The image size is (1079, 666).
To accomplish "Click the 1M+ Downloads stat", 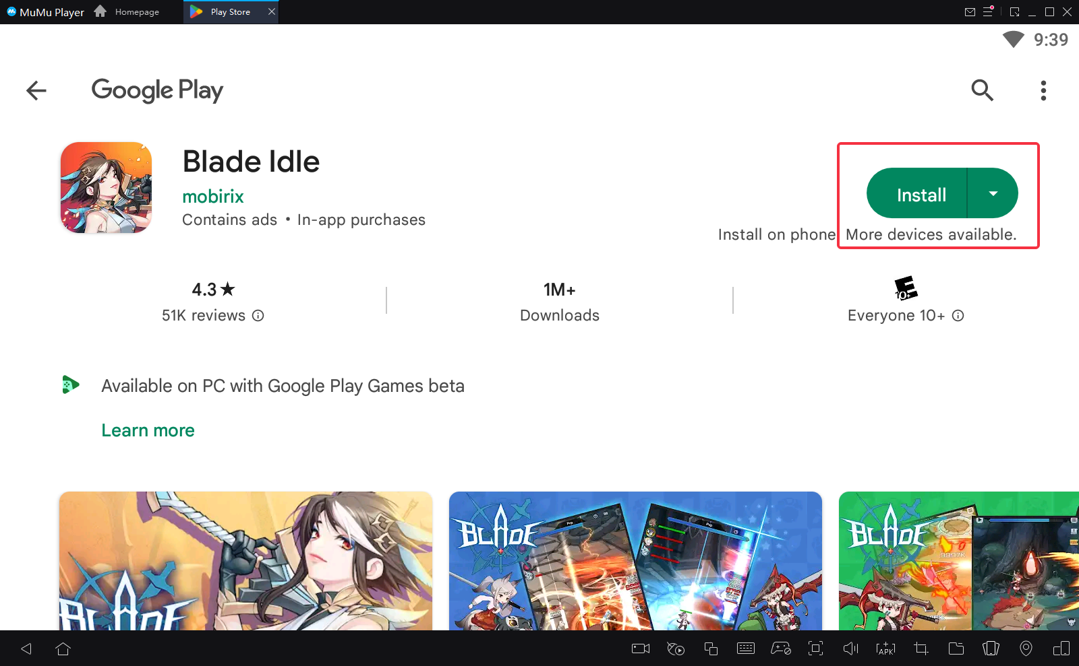I will pyautogui.click(x=560, y=302).
